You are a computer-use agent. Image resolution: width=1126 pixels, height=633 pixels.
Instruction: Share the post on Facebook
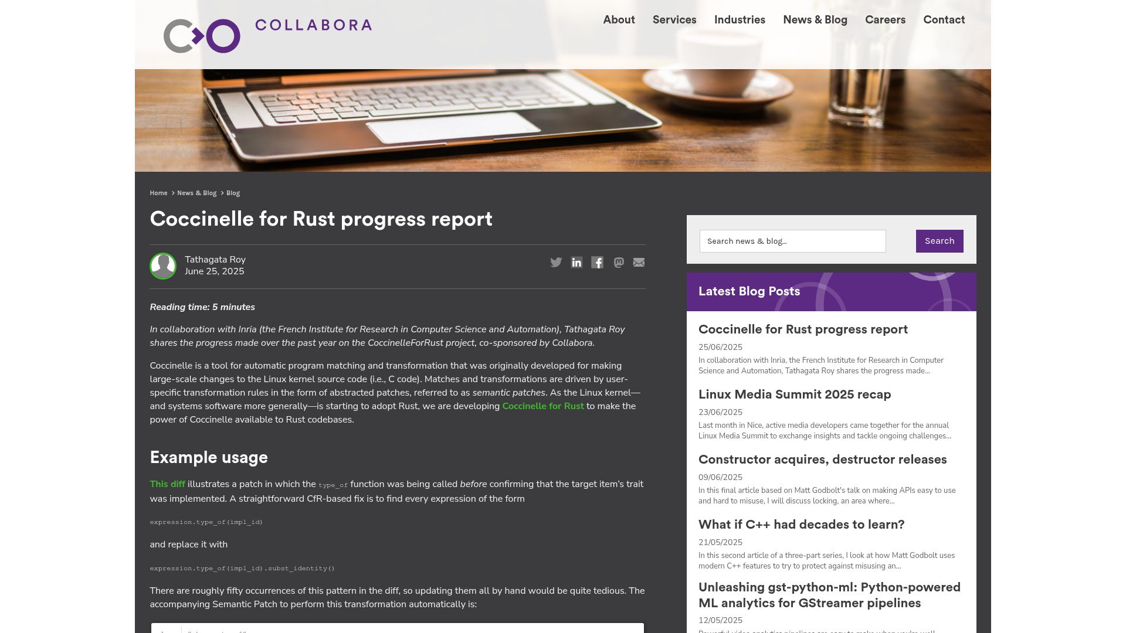tap(597, 263)
